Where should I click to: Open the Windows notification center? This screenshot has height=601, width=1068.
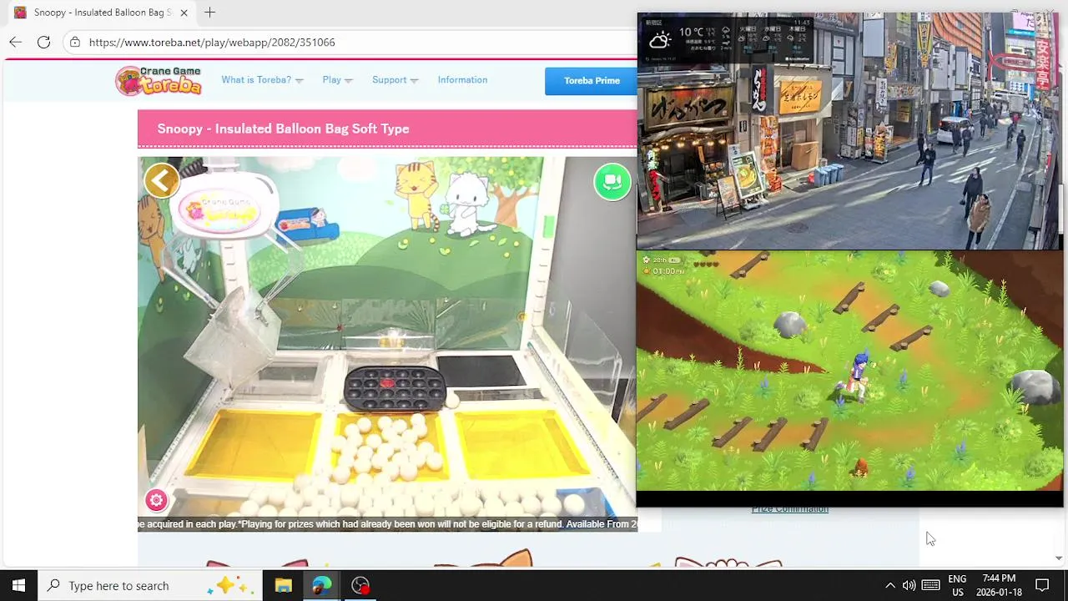[1042, 585]
